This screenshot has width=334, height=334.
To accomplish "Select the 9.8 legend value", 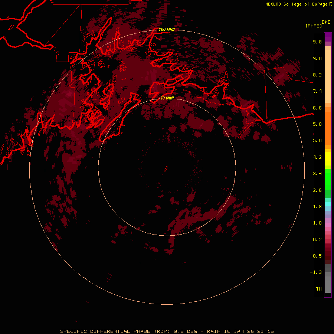I will tap(317, 42).
